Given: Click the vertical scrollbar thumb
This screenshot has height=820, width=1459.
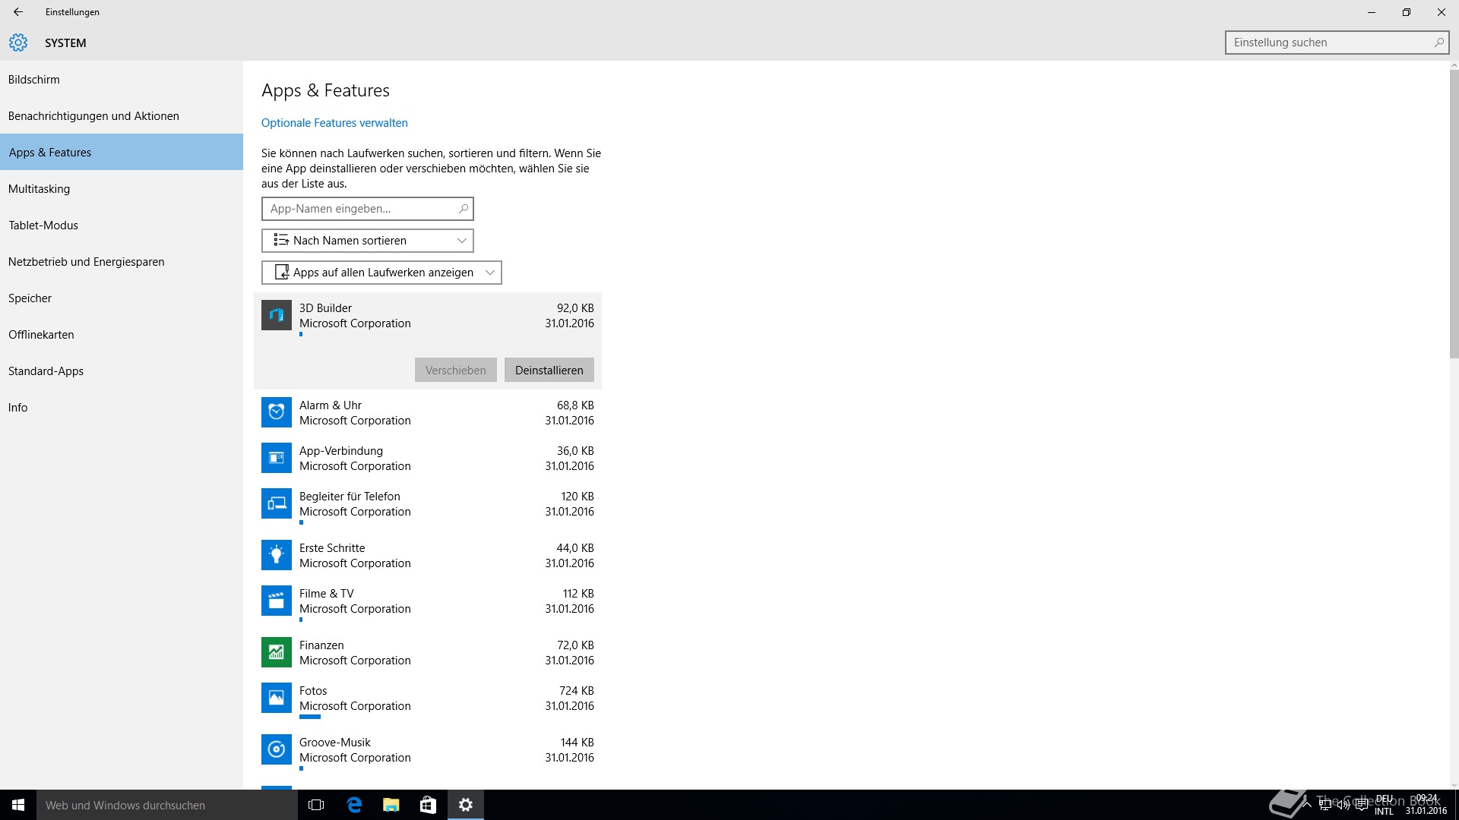Looking at the screenshot, I should point(1454,213).
